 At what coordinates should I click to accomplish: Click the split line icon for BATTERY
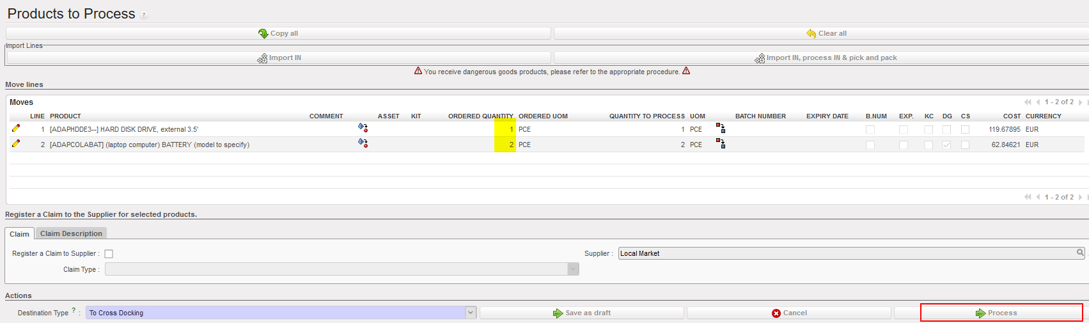click(721, 144)
